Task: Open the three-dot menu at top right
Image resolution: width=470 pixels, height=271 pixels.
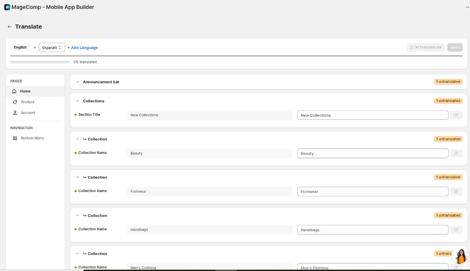Action: [x=467, y=7]
